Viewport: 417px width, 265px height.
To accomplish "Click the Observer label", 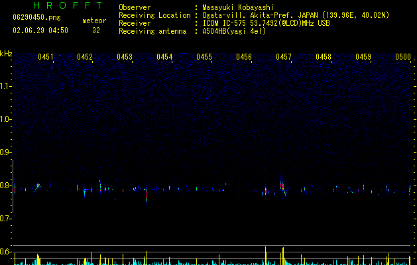I will [135, 7].
